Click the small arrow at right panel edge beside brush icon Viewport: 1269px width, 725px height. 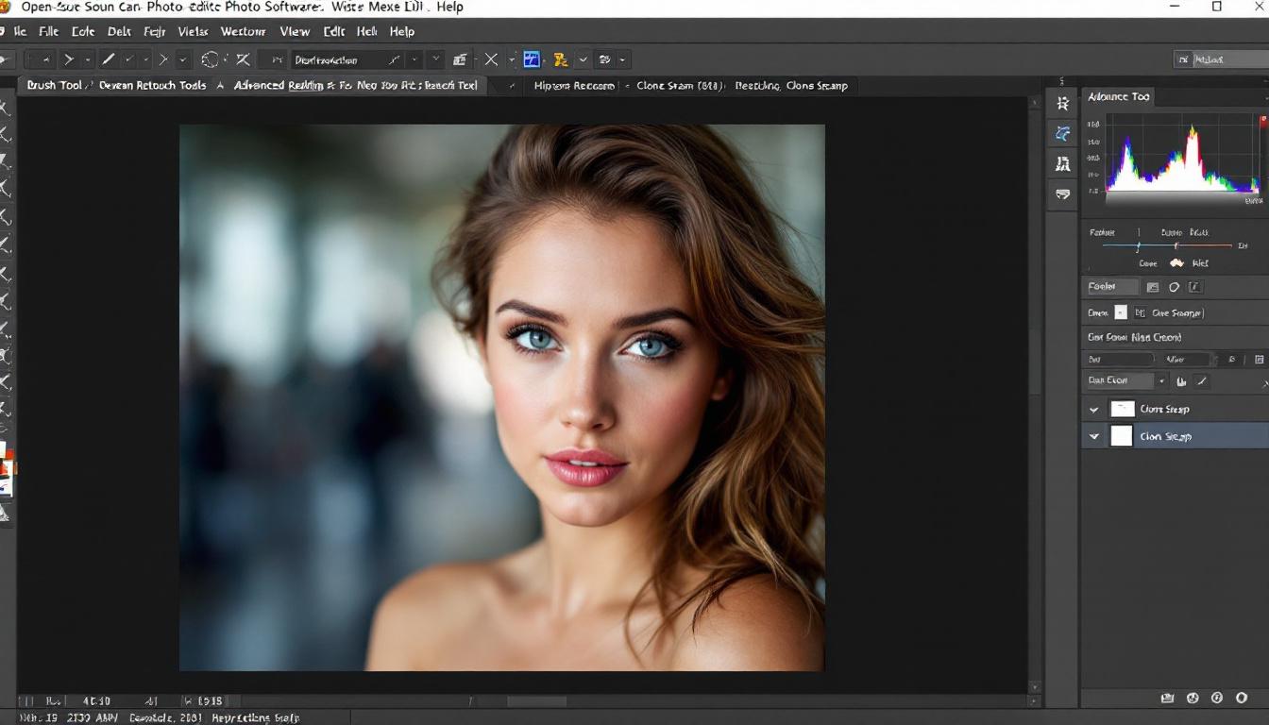click(x=1264, y=383)
